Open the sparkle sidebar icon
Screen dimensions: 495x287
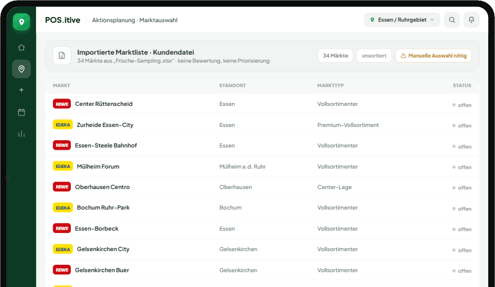tap(22, 90)
